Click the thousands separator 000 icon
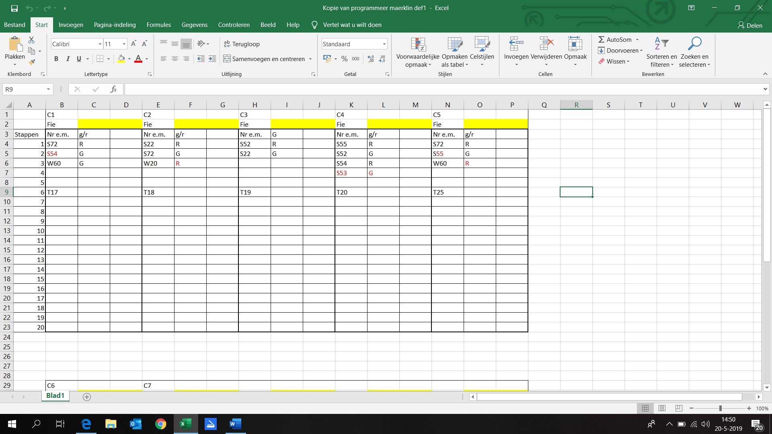This screenshot has height=434, width=772. click(356, 59)
